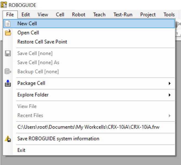Expand the Explore Folder submenu arrow
This screenshot has height=165, width=181.
169,95
